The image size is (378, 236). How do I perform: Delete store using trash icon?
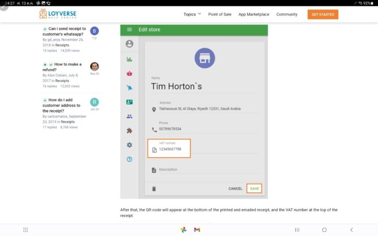[154, 189]
